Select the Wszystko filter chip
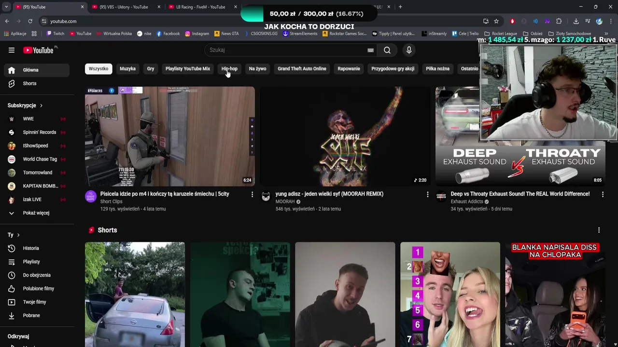The height and width of the screenshot is (347, 618). click(98, 68)
